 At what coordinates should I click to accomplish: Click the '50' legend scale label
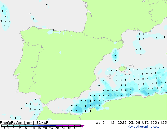(x=81, y=128)
